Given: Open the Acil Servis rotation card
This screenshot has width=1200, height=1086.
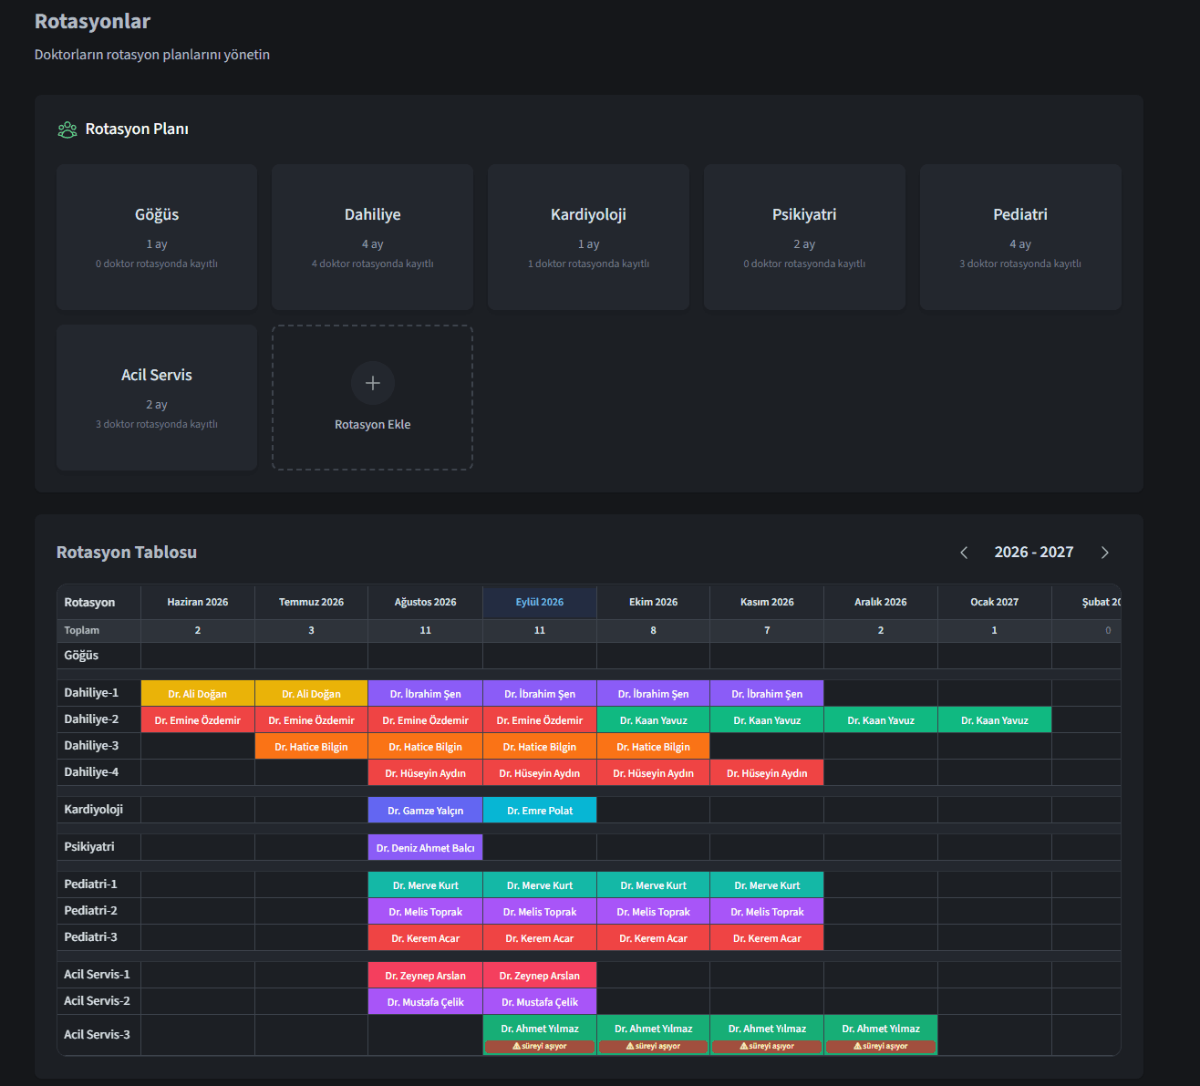Looking at the screenshot, I should pos(157,398).
